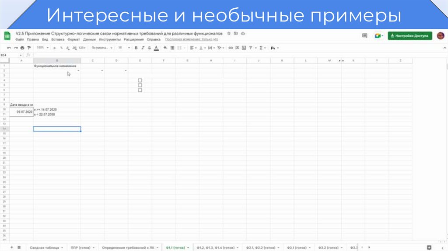Undo the last action
Viewport: 448px width, 251px height.
(x=9, y=48)
